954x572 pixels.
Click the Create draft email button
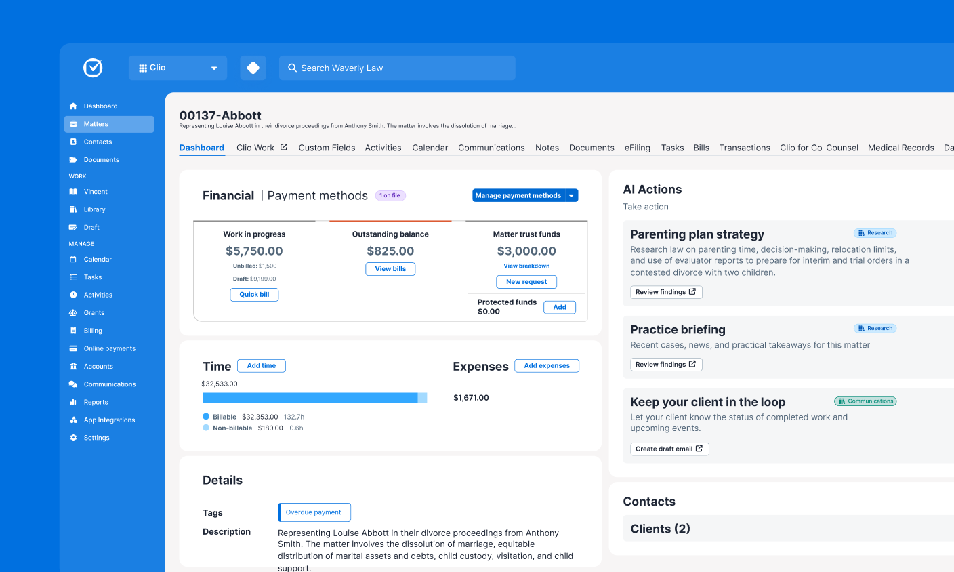[669, 449]
